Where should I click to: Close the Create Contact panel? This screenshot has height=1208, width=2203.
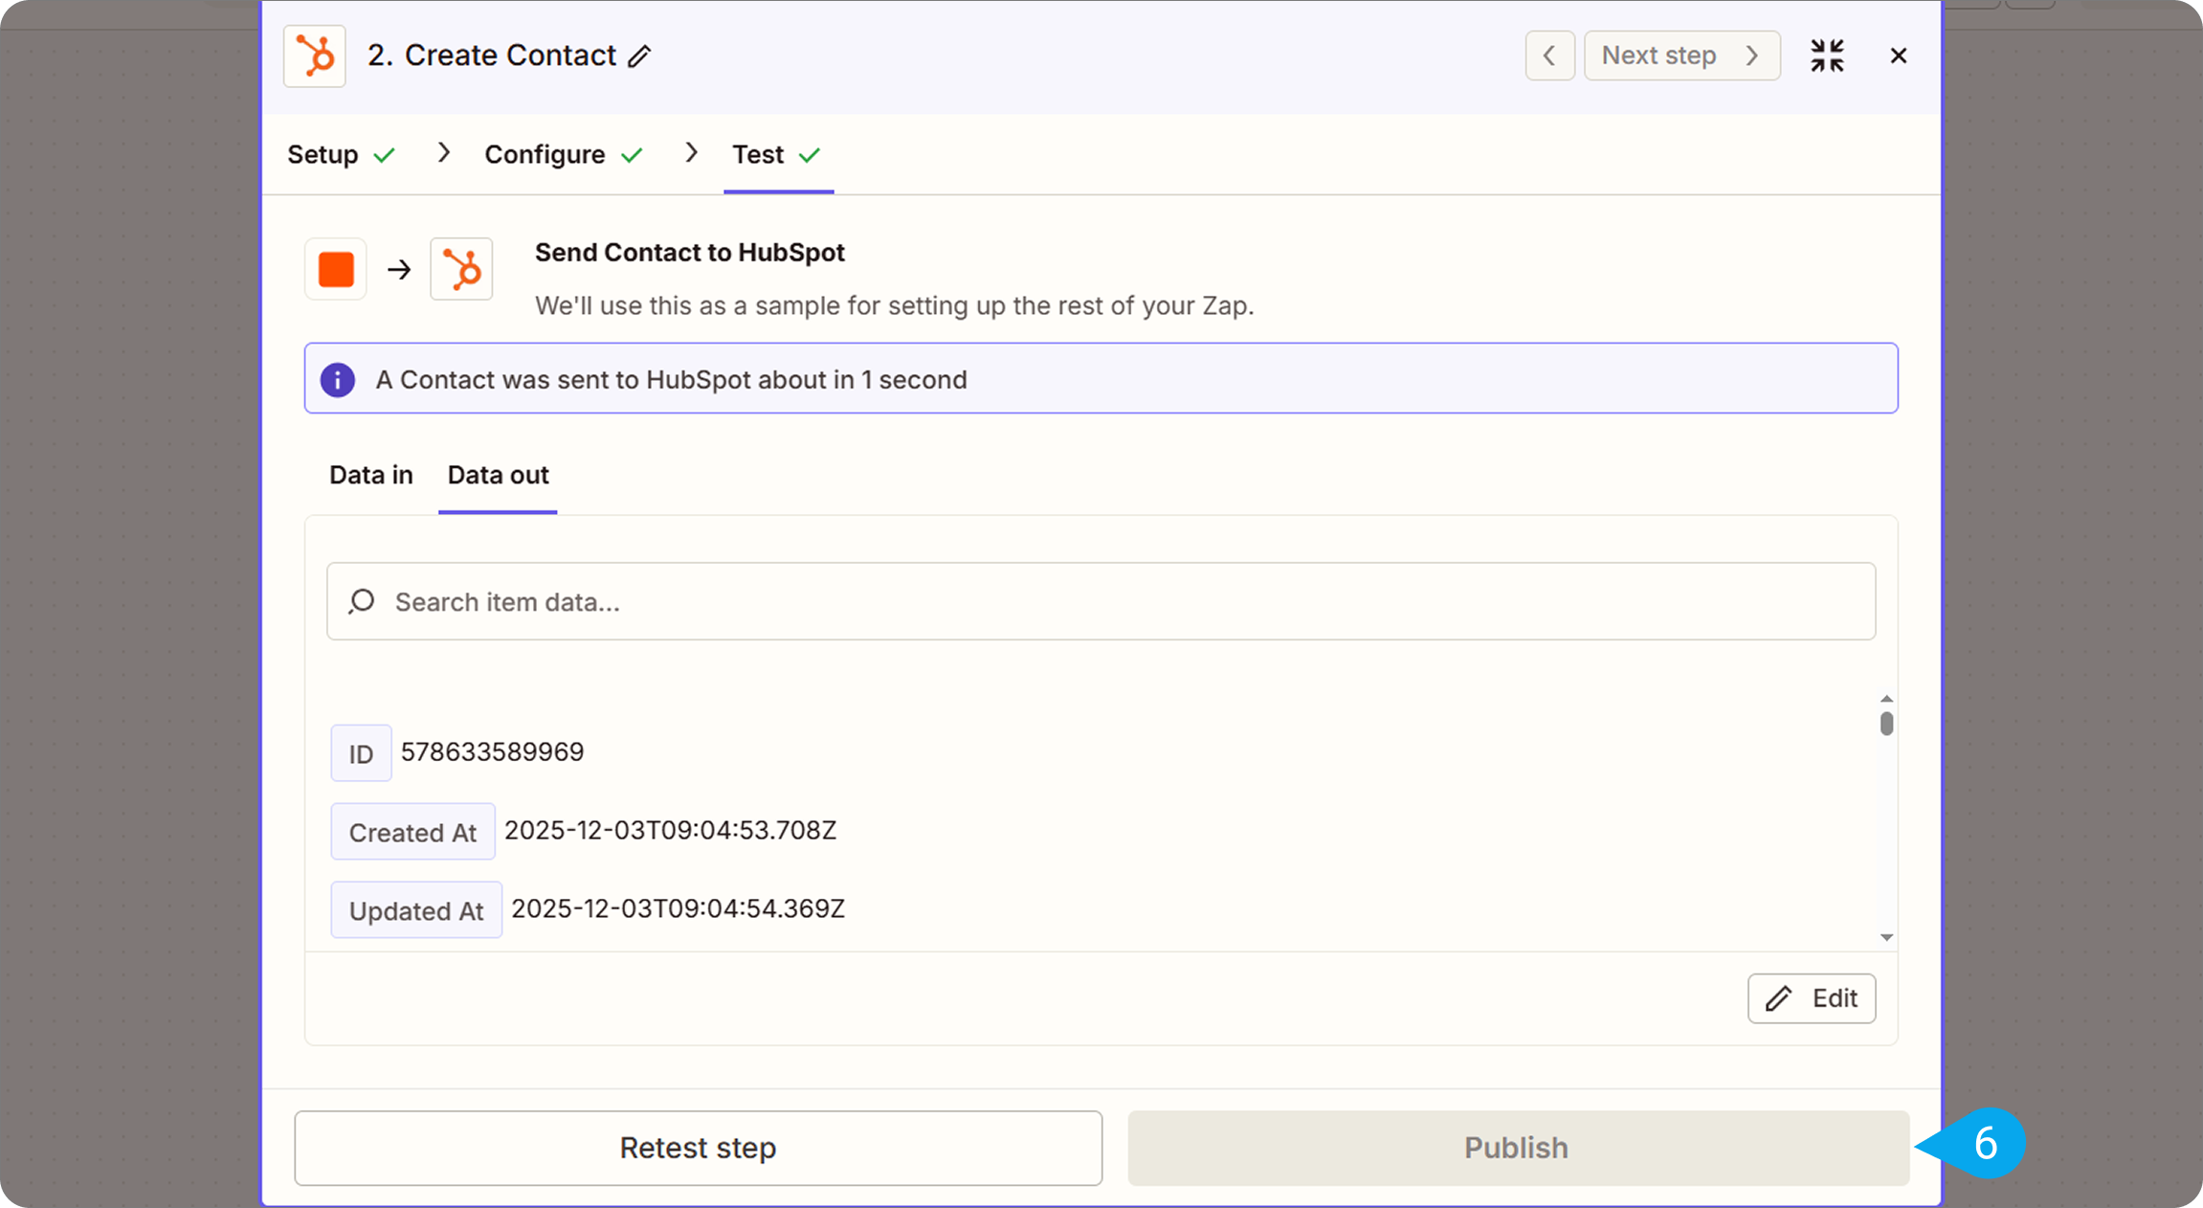(x=1899, y=56)
